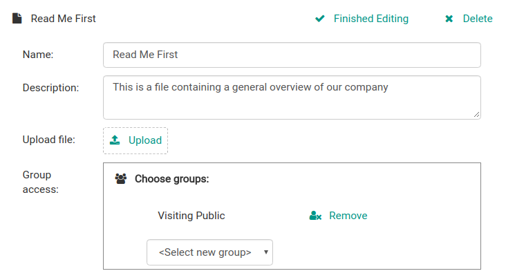515x280 pixels.
Task: Click the Choose groups heading
Action: pos(171,179)
